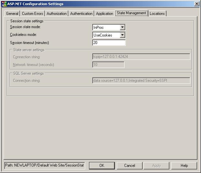Select the State Management tab

click(131, 13)
